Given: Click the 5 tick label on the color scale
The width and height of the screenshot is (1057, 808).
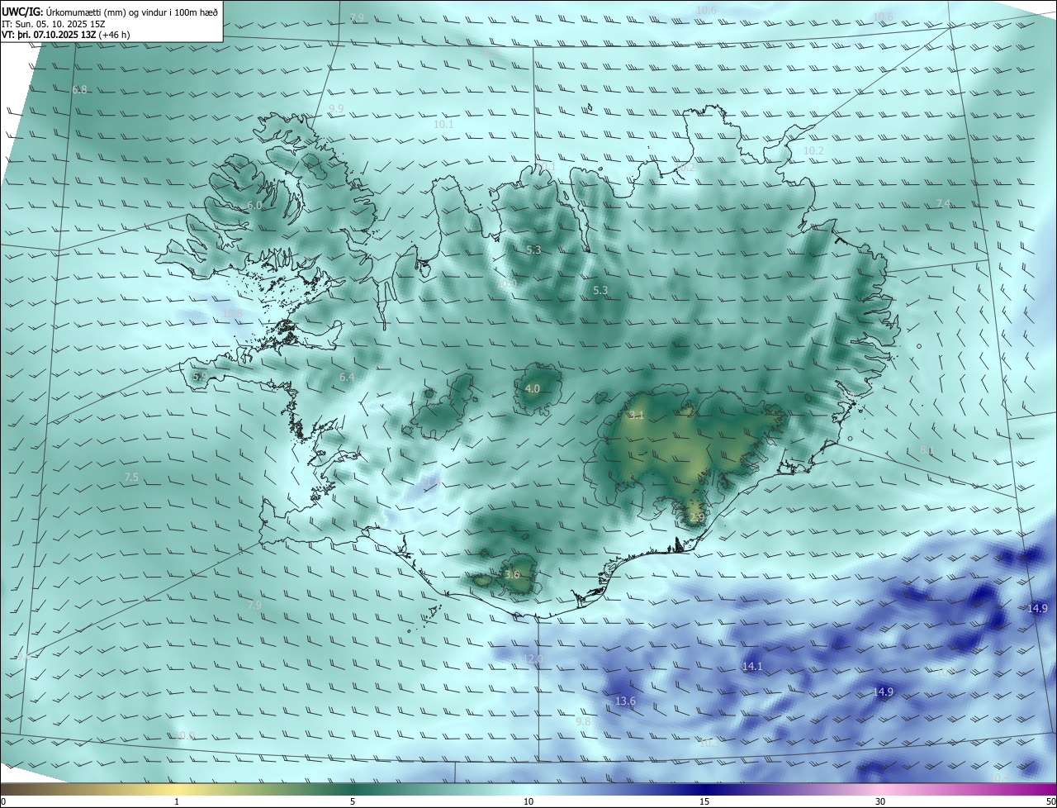Looking at the screenshot, I should point(353,801).
